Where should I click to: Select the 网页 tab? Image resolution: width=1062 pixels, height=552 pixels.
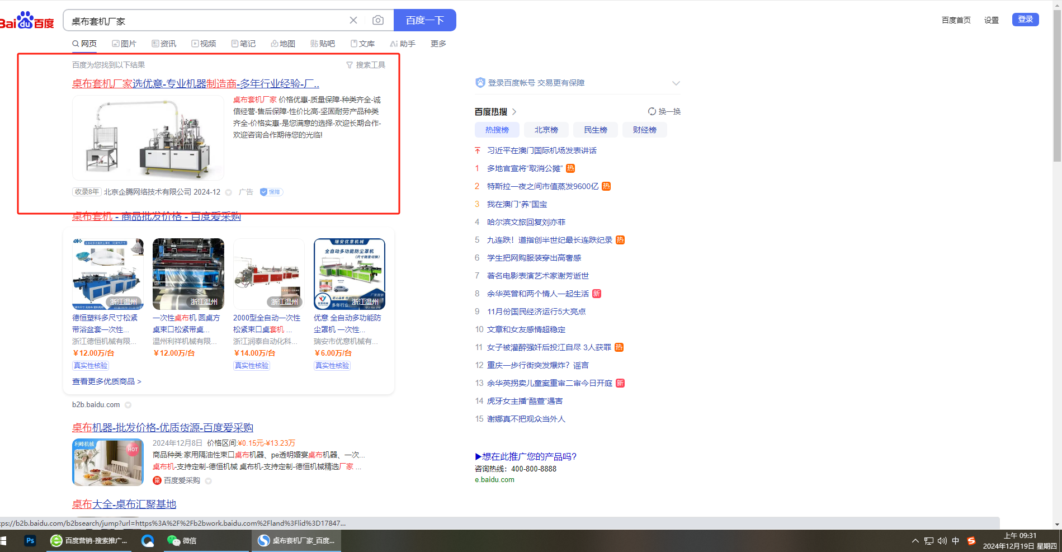[x=84, y=44]
